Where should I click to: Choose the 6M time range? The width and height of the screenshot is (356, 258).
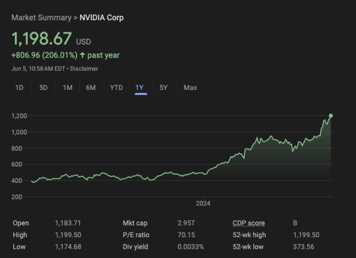click(x=91, y=88)
